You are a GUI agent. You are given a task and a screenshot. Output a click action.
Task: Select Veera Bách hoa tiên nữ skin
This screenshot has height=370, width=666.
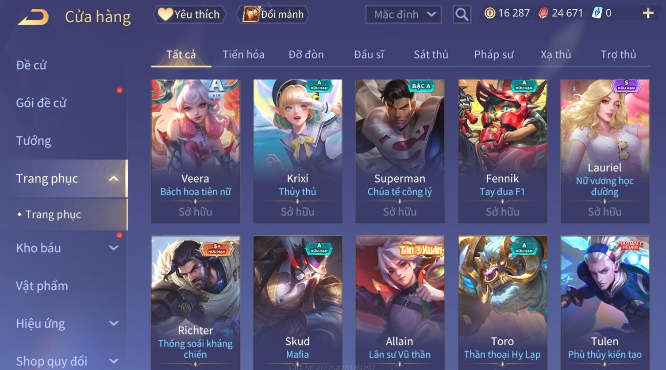(196, 151)
